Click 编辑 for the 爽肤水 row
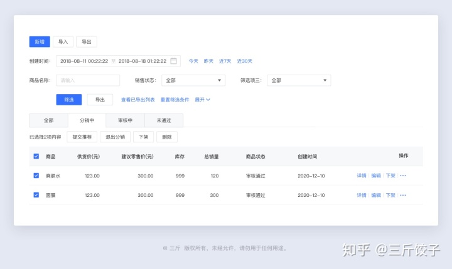This screenshot has height=269, width=452. tap(376, 176)
